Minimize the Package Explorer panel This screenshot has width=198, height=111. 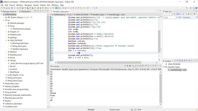click(x=45, y=11)
